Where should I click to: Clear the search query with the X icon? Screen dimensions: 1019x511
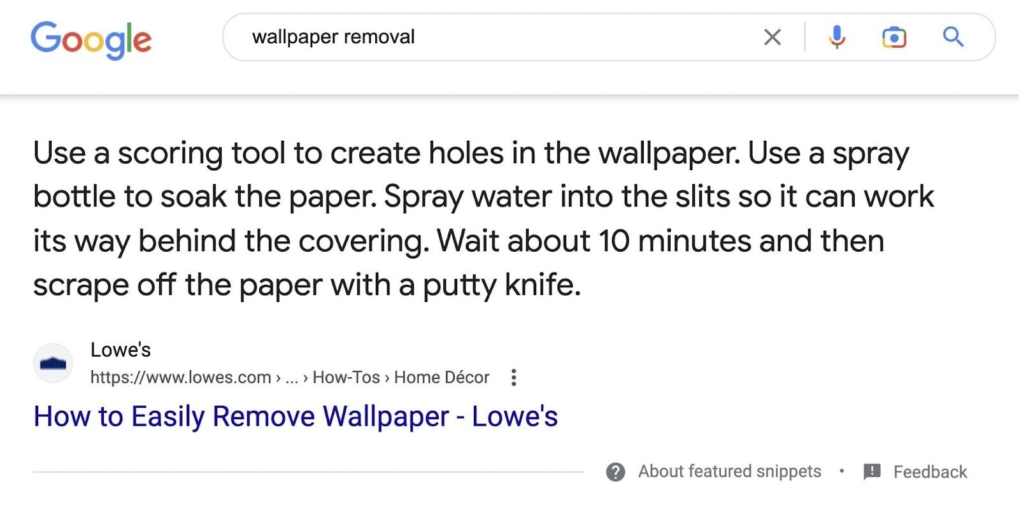(x=773, y=37)
